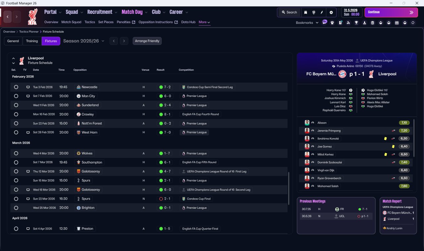Click the Liverpool club crest logo
This screenshot has height=251, width=424.
click(32, 17)
